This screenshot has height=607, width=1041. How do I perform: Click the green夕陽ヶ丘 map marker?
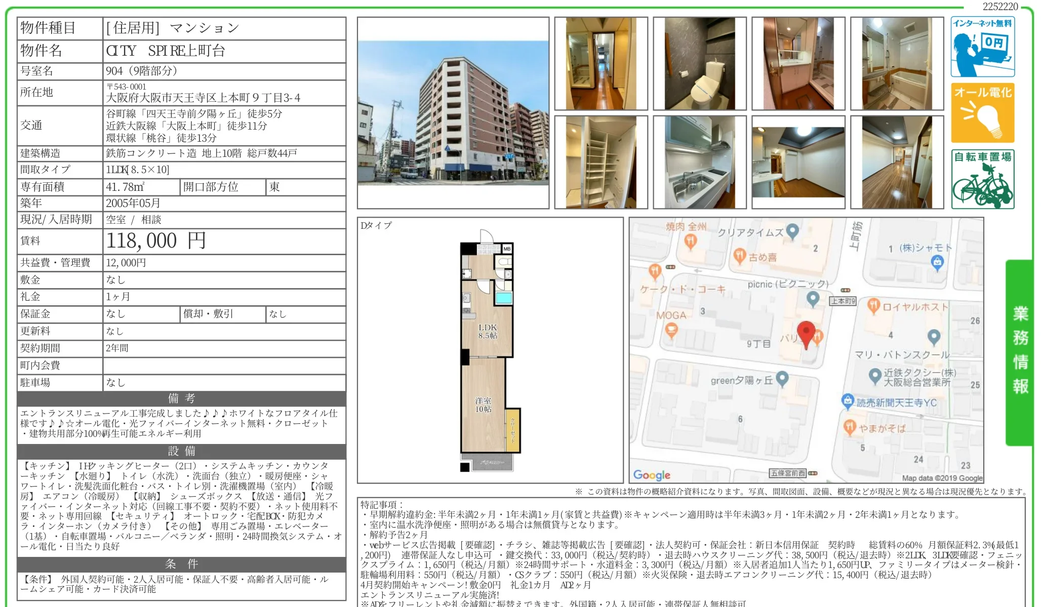tap(782, 379)
